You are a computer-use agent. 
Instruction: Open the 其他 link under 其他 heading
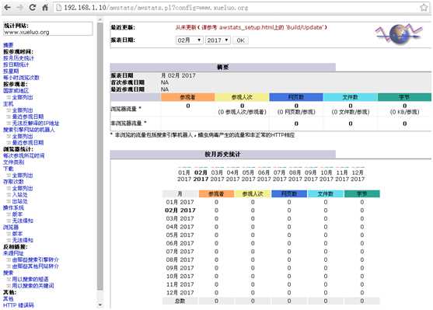pyautogui.click(x=8, y=298)
